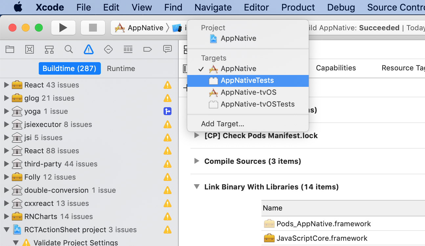Collapse Validate Project Settings group
Image resolution: width=425 pixels, height=246 pixels.
pyautogui.click(x=15, y=243)
